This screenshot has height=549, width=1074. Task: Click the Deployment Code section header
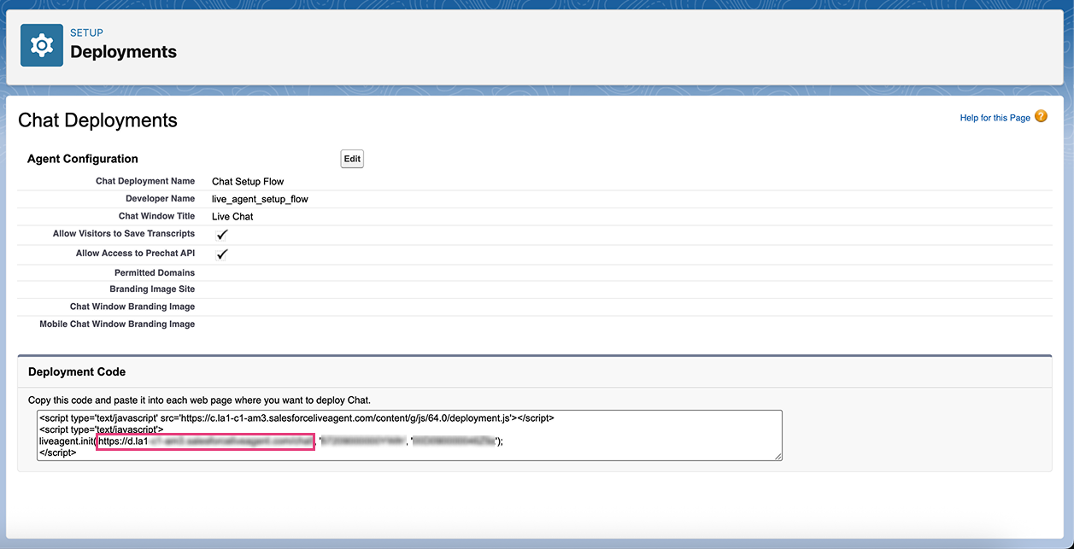click(77, 372)
